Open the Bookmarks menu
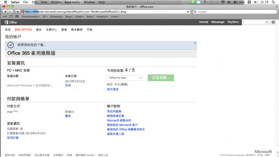The image size is (279, 157). (72, 2)
